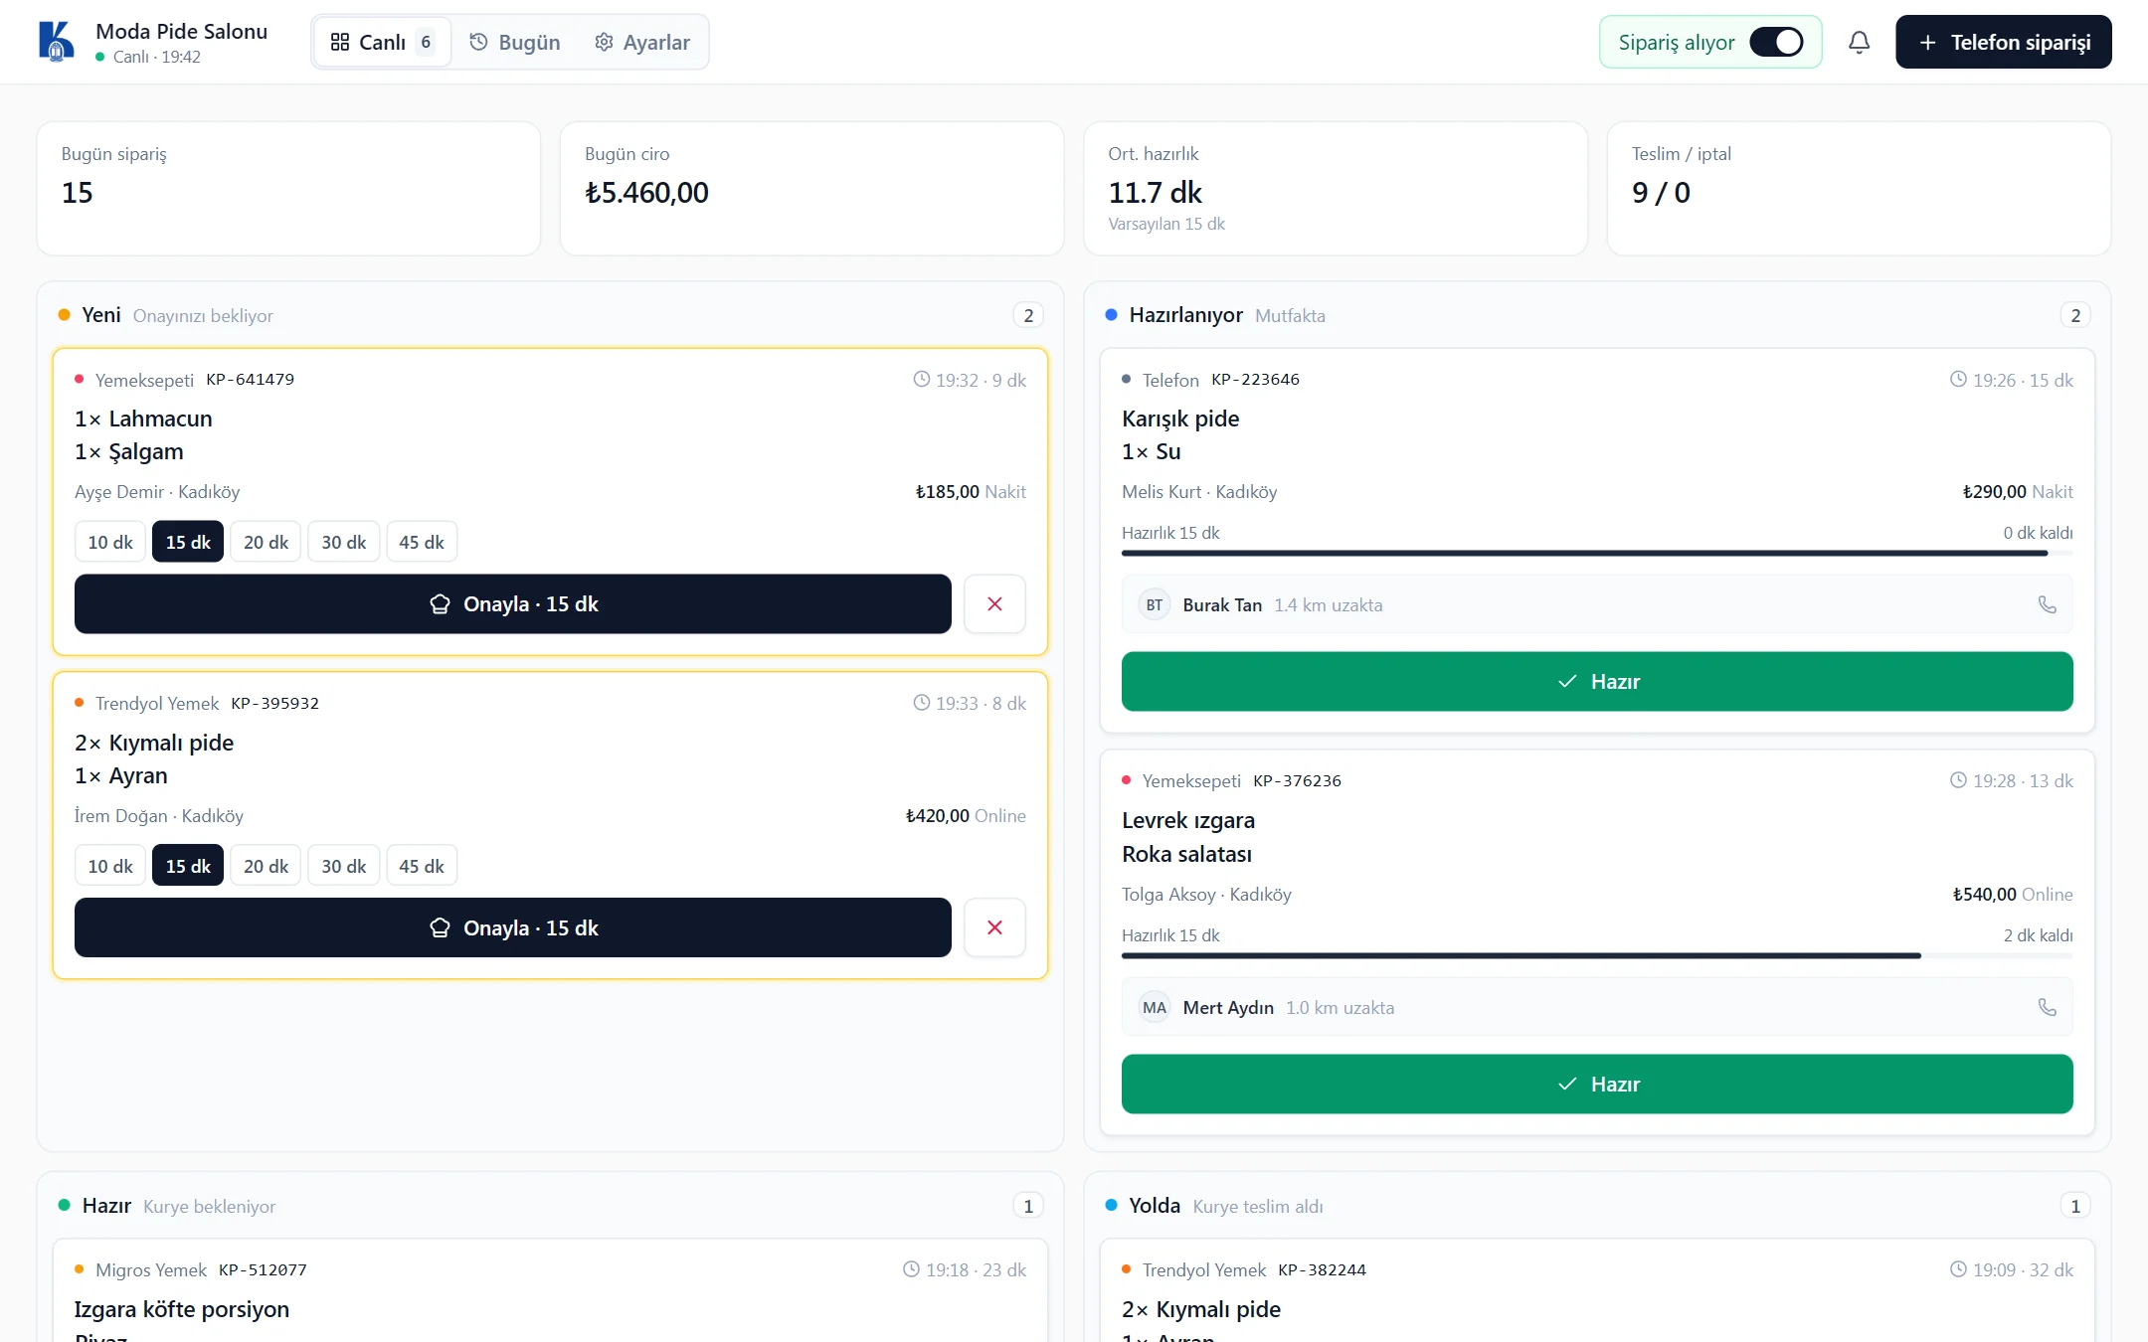Click the MA courier avatar
Image resolution: width=2148 pixels, height=1342 pixels.
[1154, 1007]
